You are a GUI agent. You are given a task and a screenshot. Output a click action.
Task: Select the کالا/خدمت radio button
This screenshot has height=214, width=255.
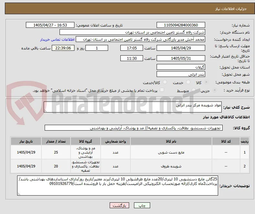coord(165,82)
